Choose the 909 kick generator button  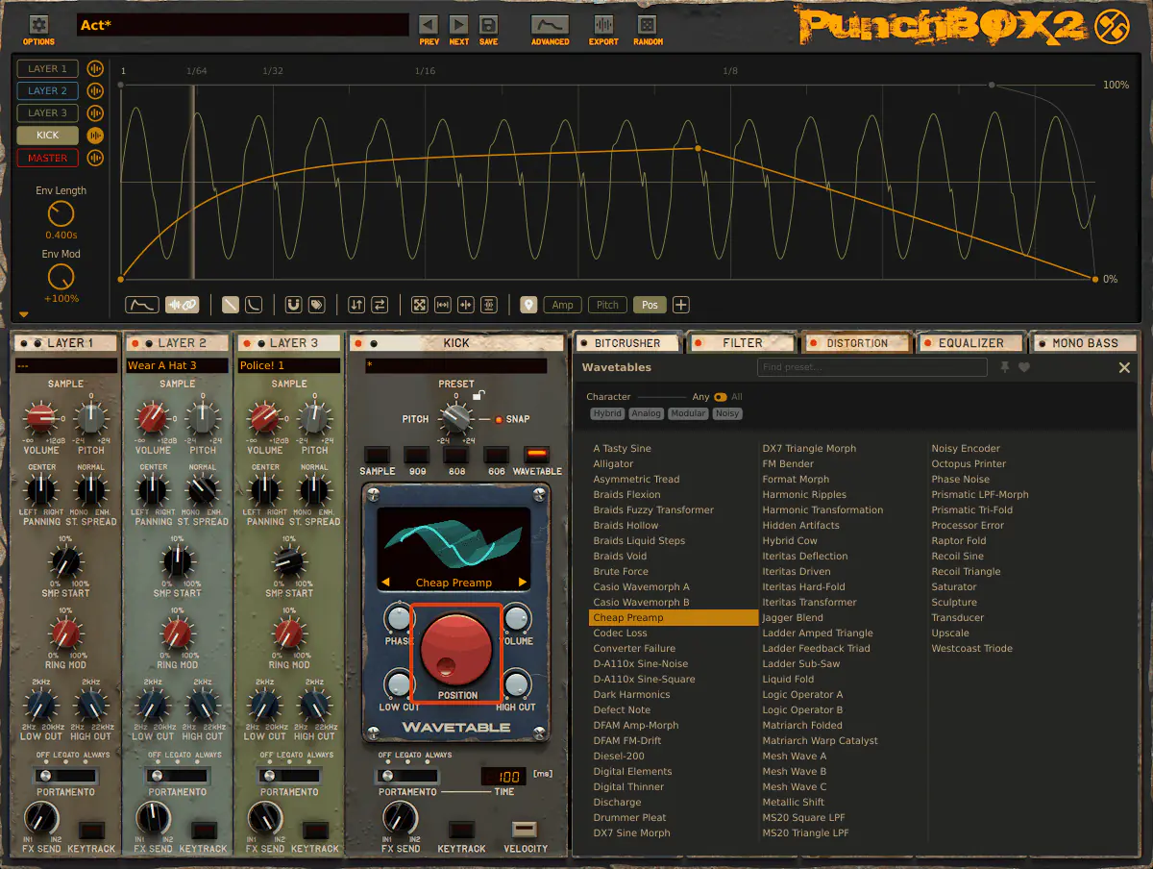(418, 455)
